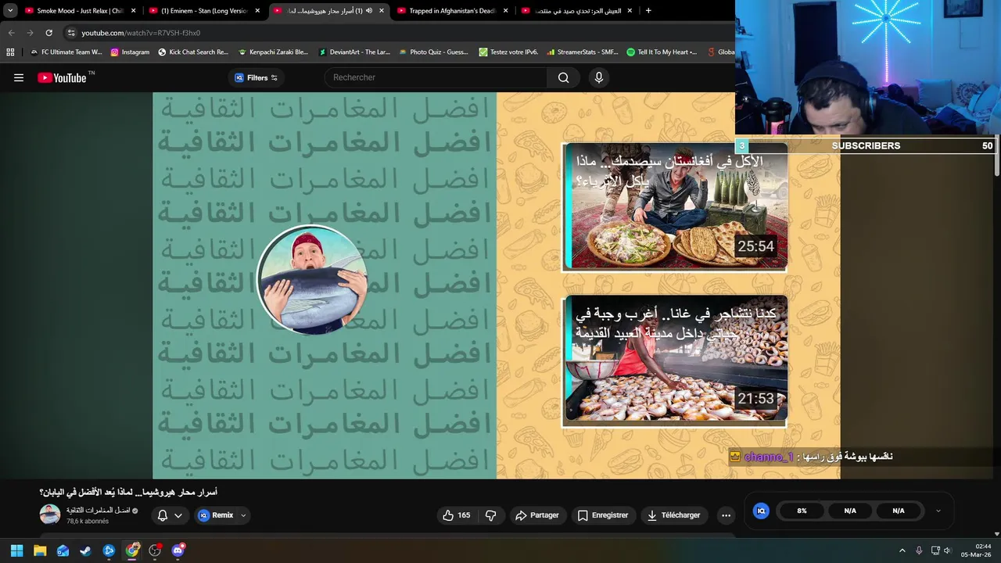Start voice search with the microphone icon

point(599,77)
